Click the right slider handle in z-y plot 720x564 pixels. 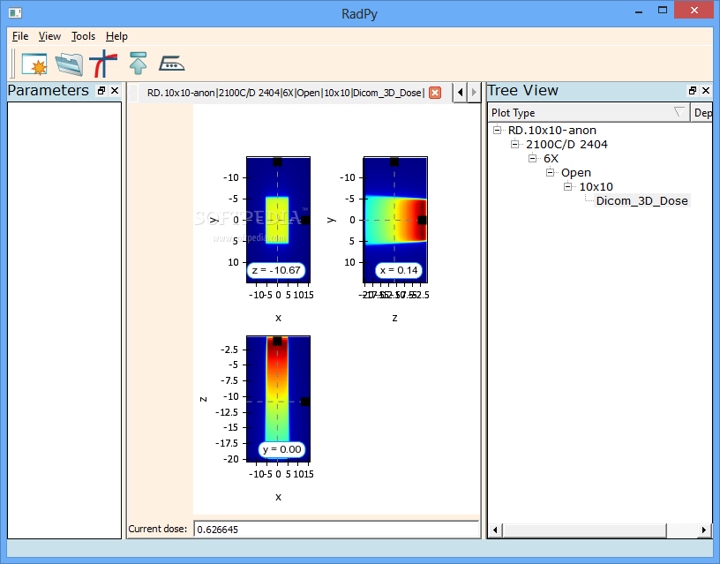click(x=422, y=220)
